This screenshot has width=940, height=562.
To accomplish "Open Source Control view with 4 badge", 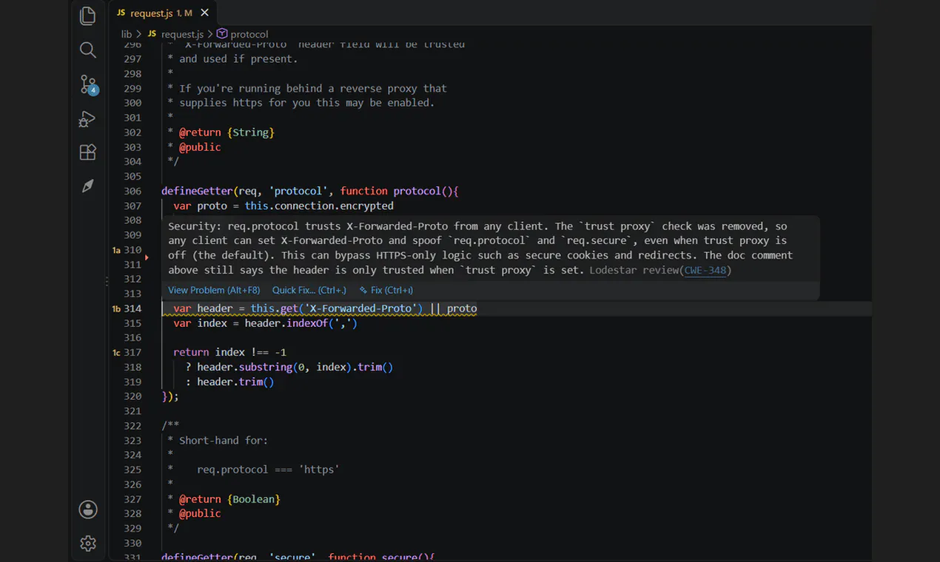I will 88,84.
